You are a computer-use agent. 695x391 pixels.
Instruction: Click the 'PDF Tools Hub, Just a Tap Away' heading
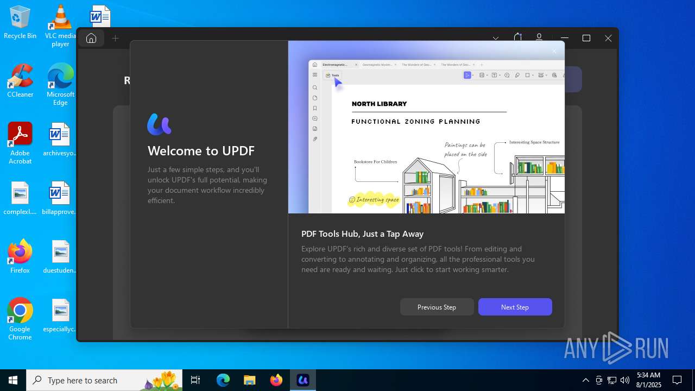pyautogui.click(x=362, y=234)
